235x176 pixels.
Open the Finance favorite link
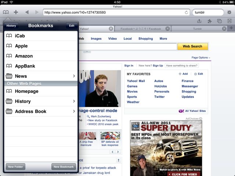click(x=188, y=81)
